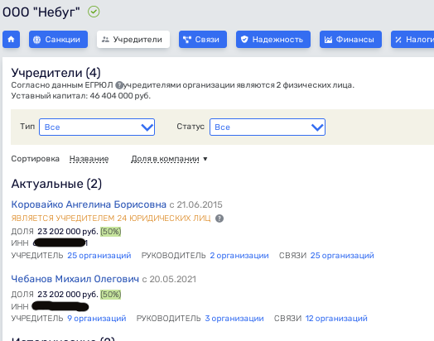
Task: Toggle the sort direction arrow by Доля в компании
Action: pos(205,159)
